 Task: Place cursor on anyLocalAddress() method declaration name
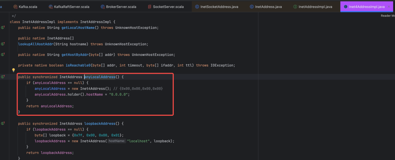pyautogui.click(x=100, y=77)
